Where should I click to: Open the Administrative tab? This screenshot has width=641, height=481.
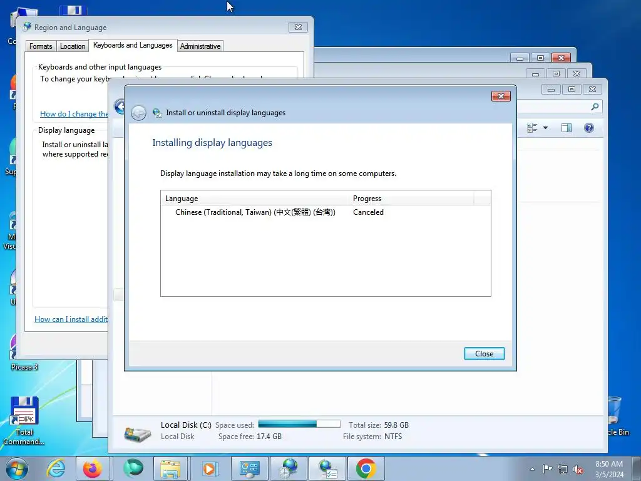click(200, 46)
